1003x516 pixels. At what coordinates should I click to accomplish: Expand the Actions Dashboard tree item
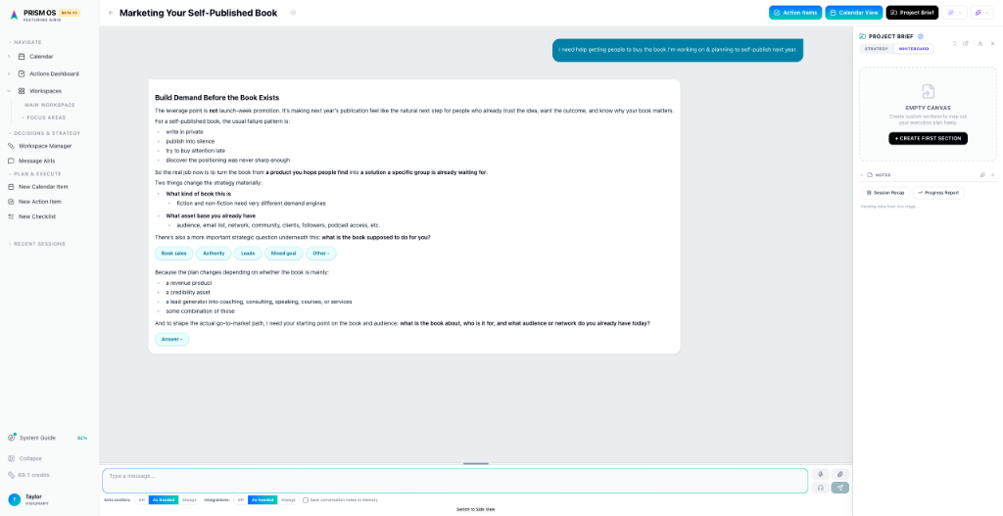[9, 73]
